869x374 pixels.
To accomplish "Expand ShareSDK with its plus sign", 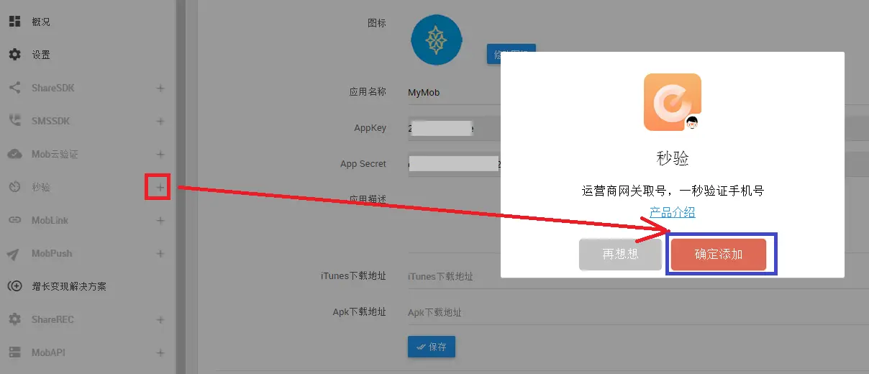I will [x=160, y=88].
